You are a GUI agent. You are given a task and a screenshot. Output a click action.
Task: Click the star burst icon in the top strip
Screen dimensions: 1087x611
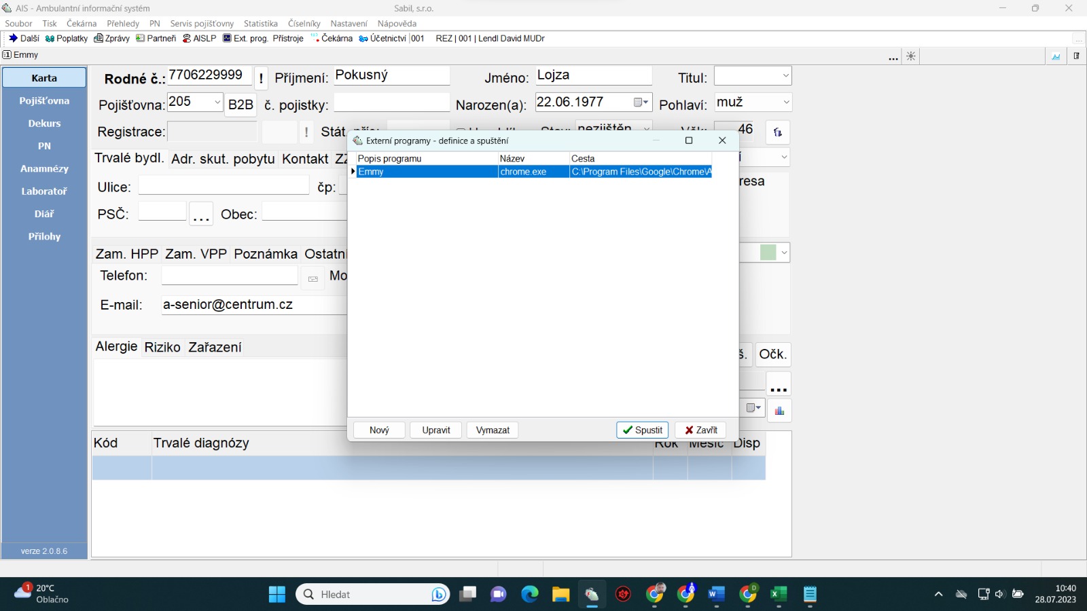[x=911, y=56]
